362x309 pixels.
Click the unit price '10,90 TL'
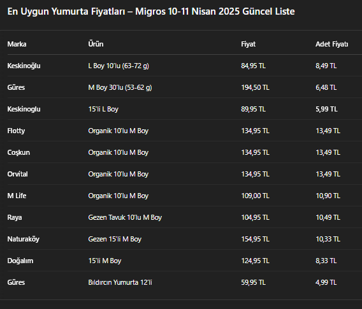coord(328,196)
